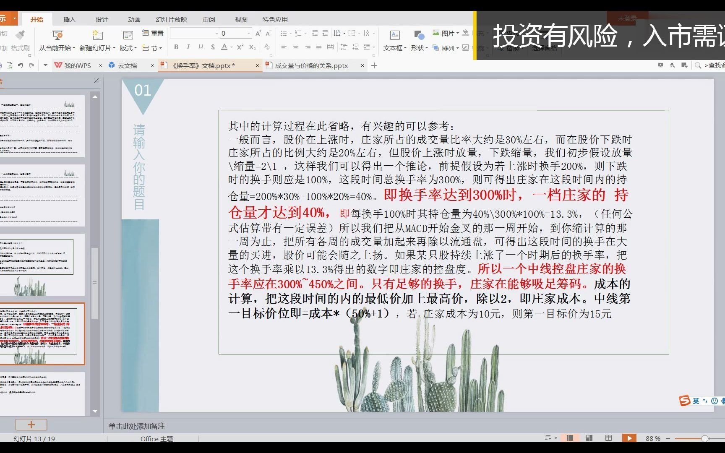The image size is (725, 453).
Task: Open the Arrange (排列) dropdown
Action: [x=446, y=48]
